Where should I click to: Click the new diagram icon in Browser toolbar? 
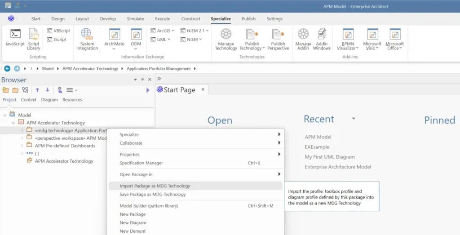(x=25, y=90)
